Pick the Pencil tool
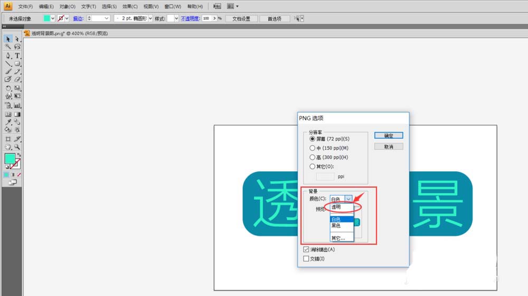528x296 pixels. point(17,71)
